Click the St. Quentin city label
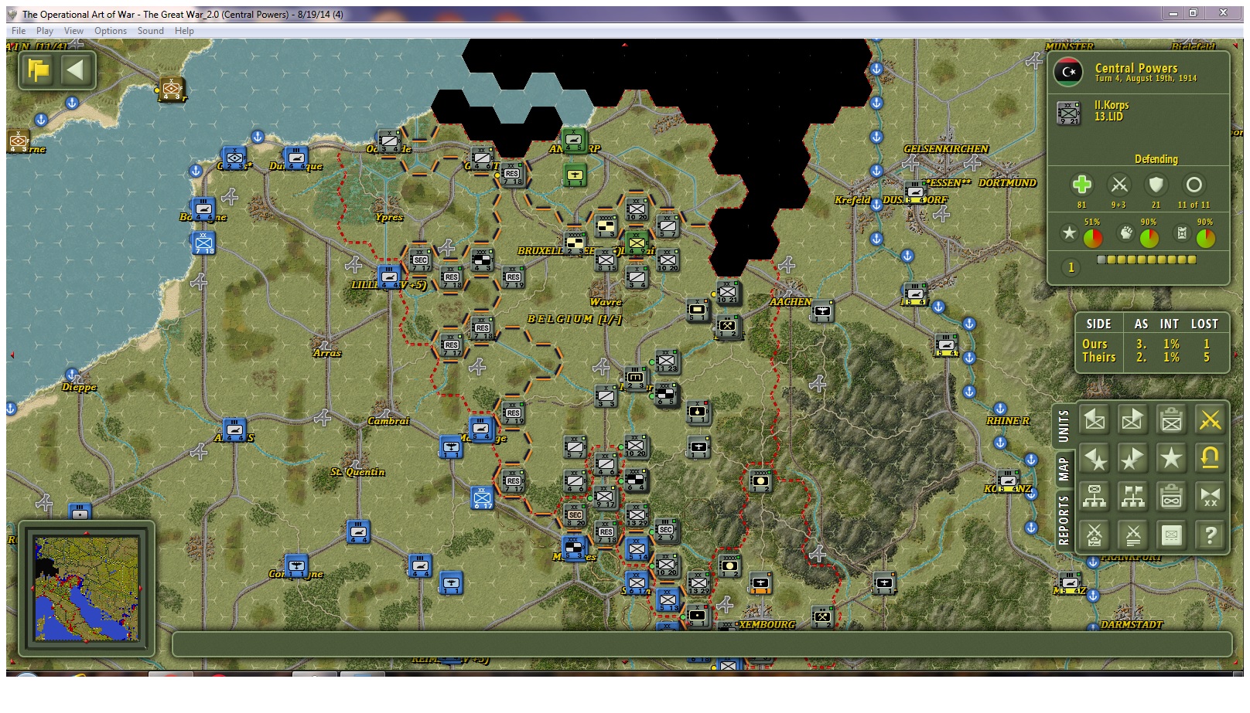 coord(357,472)
